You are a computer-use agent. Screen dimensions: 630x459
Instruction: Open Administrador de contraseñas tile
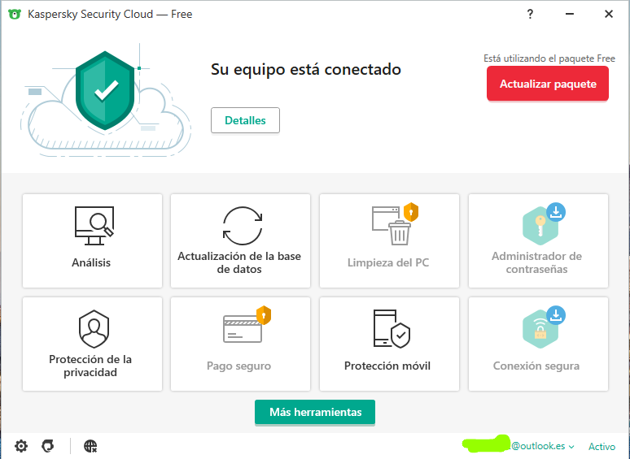click(x=538, y=240)
